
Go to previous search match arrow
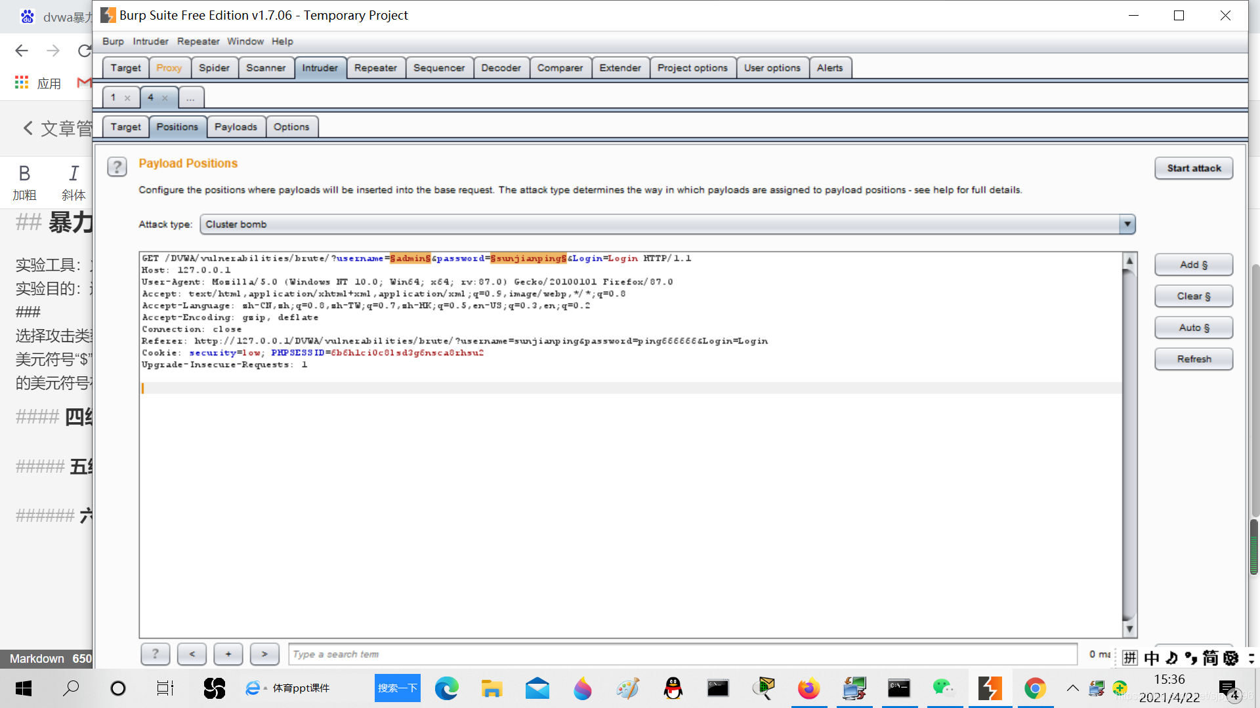[x=192, y=654]
